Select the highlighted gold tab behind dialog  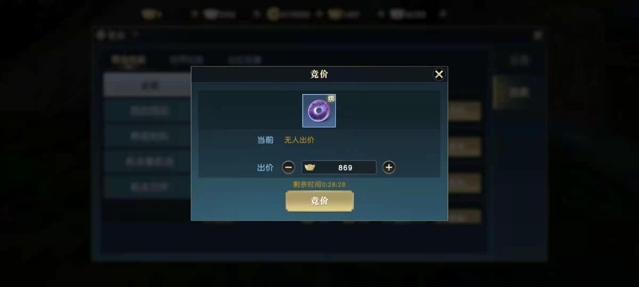128,60
